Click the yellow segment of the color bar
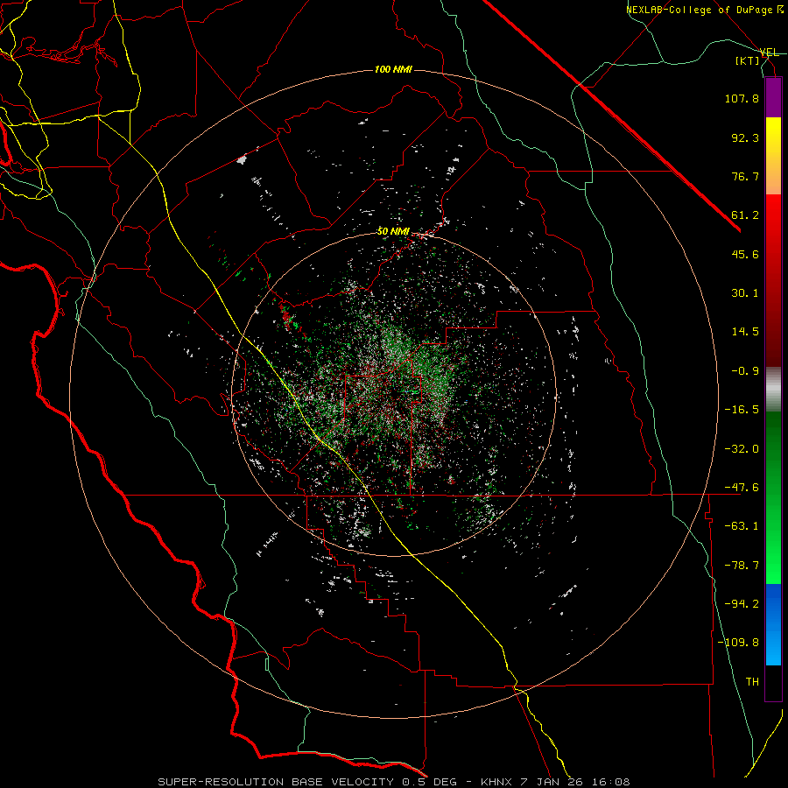This screenshot has height=788, width=788. pyautogui.click(x=773, y=156)
